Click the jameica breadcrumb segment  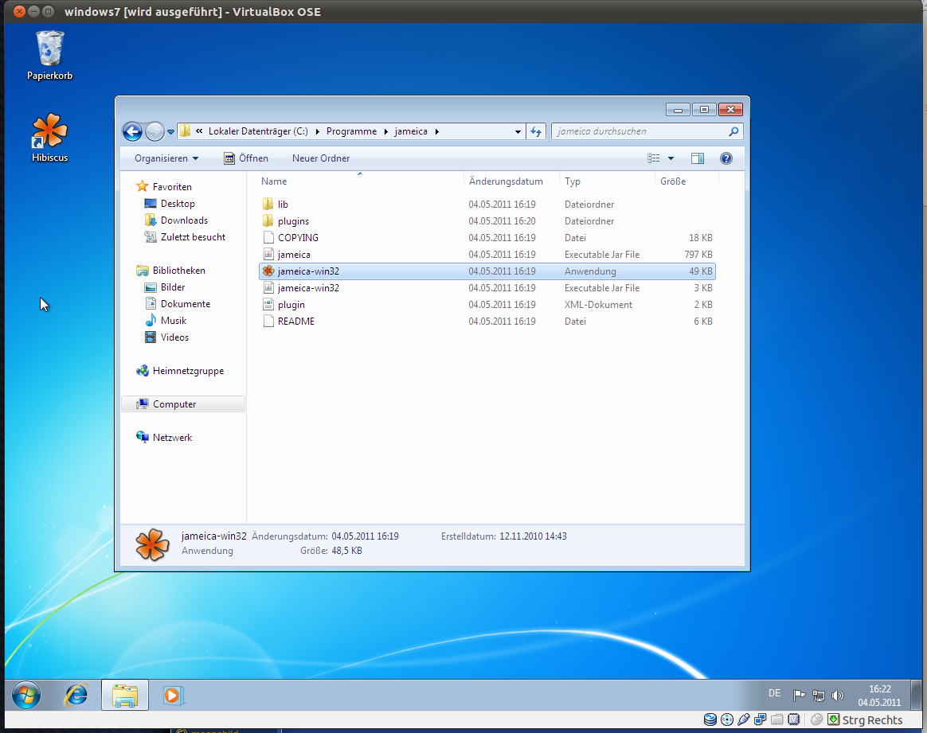(411, 131)
